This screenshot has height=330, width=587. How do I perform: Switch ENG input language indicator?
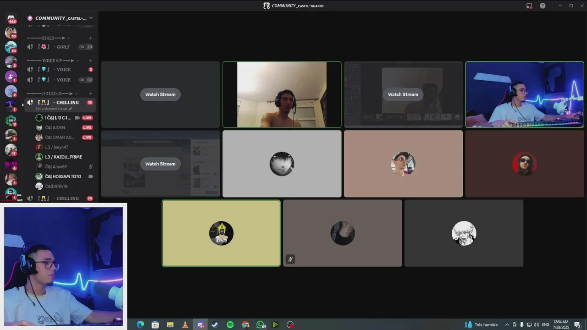pos(545,324)
